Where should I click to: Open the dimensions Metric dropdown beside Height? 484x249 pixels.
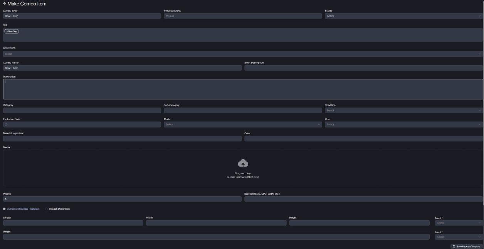(459, 223)
